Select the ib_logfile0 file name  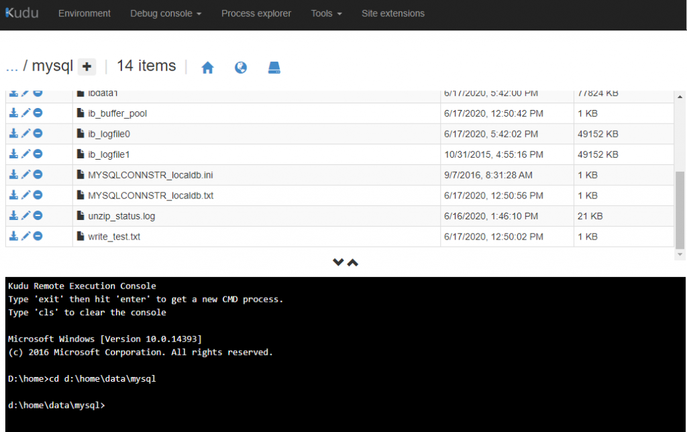click(x=109, y=134)
